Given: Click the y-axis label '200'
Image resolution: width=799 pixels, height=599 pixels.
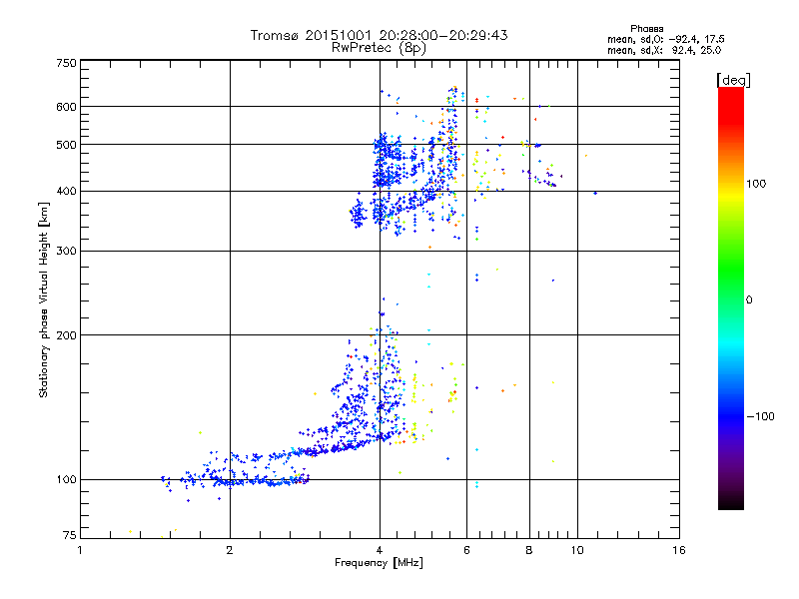Looking at the screenshot, I should point(66,335).
